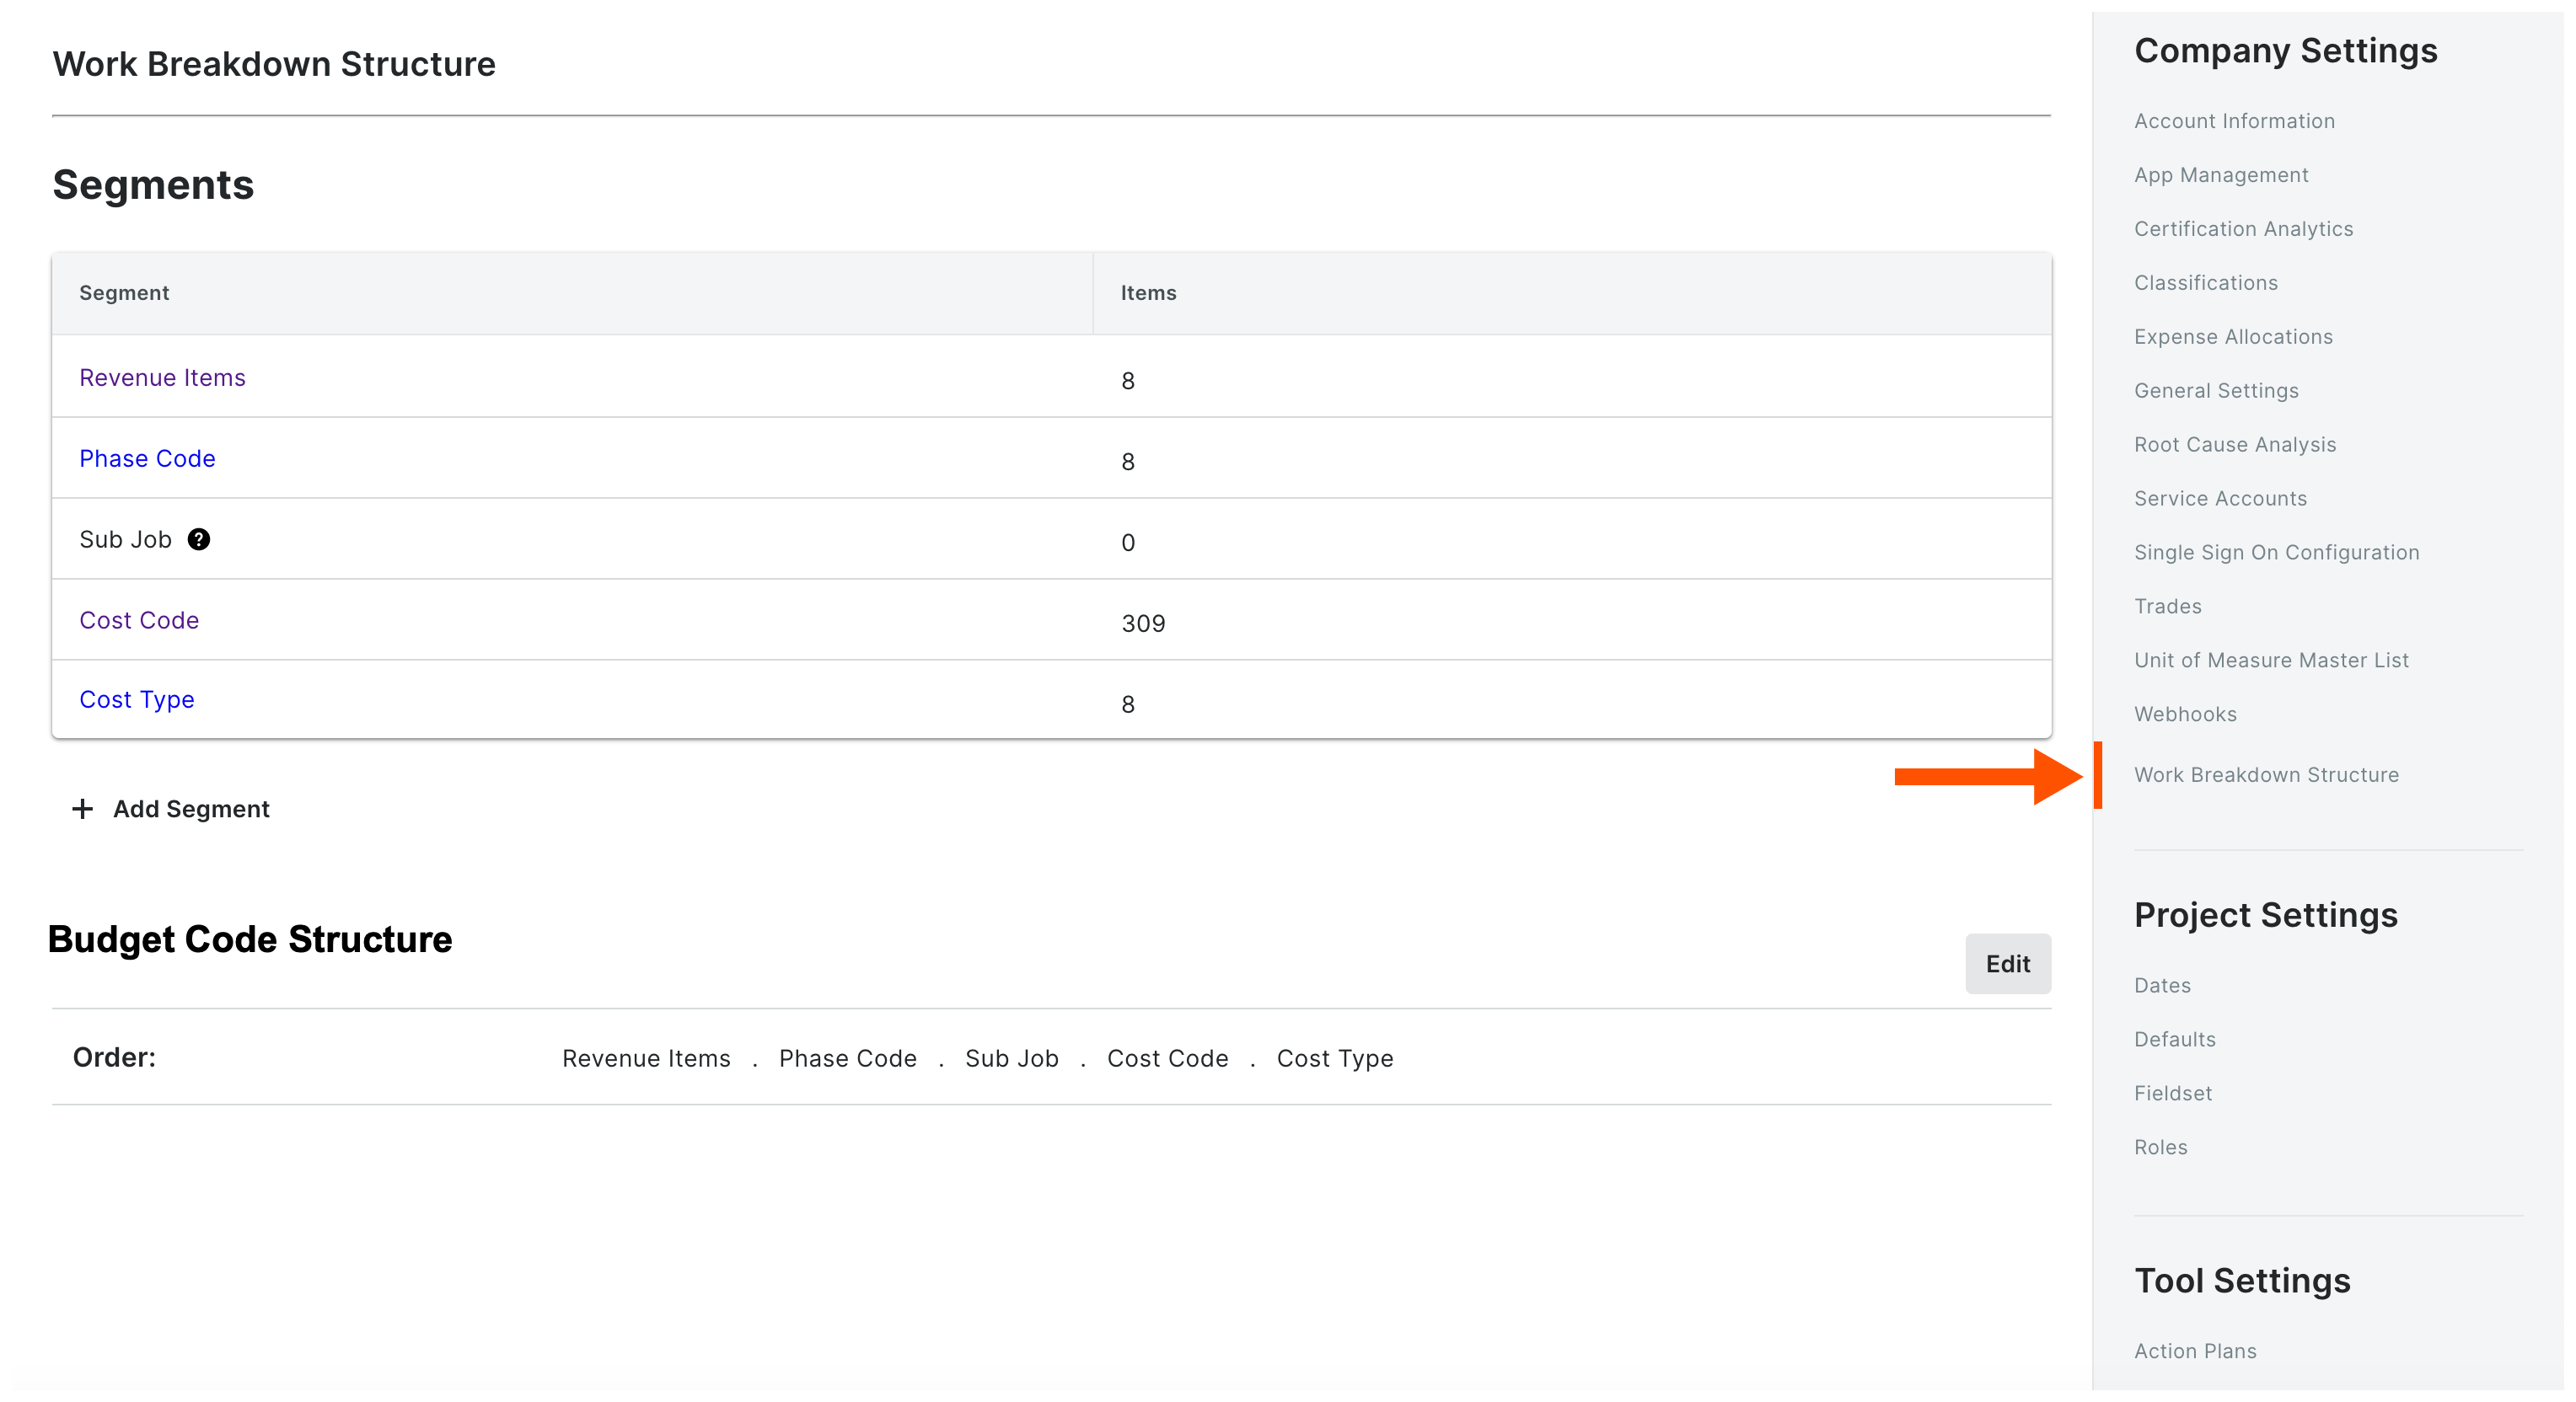Click the 8 items value for Phase Code
Viewport: 2576px width, 1402px height.
pos(1128,462)
